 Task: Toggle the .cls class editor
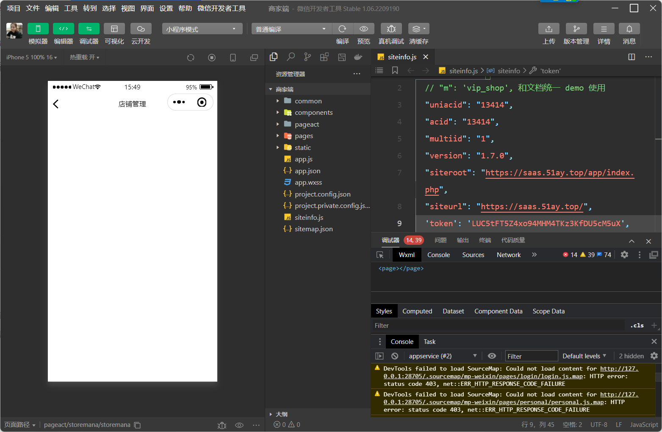coord(637,325)
